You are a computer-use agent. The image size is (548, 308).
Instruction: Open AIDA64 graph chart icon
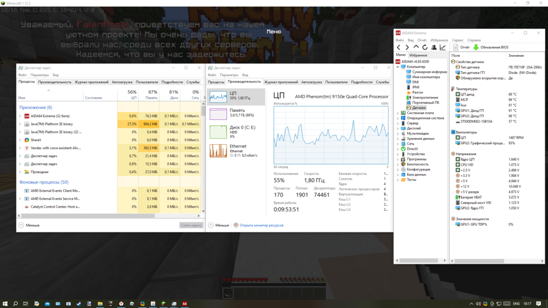pos(443,47)
